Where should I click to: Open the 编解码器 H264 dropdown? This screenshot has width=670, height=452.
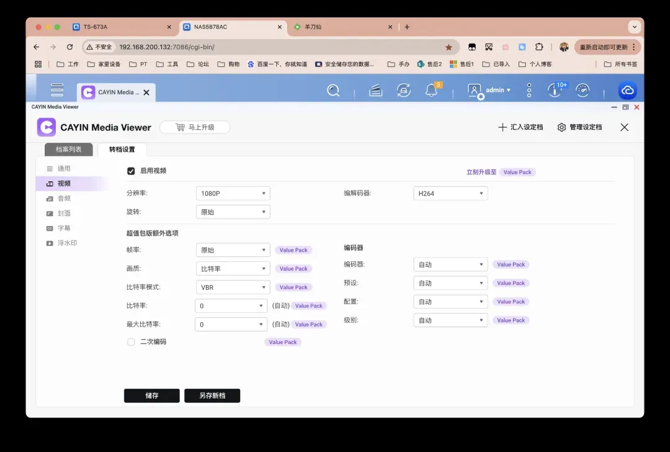pyautogui.click(x=450, y=194)
